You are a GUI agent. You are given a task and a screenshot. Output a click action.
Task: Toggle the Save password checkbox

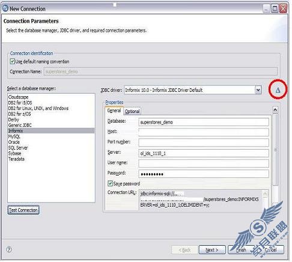pos(110,183)
